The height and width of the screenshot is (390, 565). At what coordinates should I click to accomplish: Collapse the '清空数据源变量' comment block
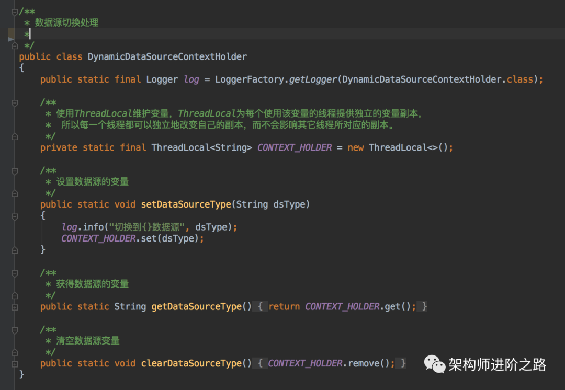[x=15, y=330]
